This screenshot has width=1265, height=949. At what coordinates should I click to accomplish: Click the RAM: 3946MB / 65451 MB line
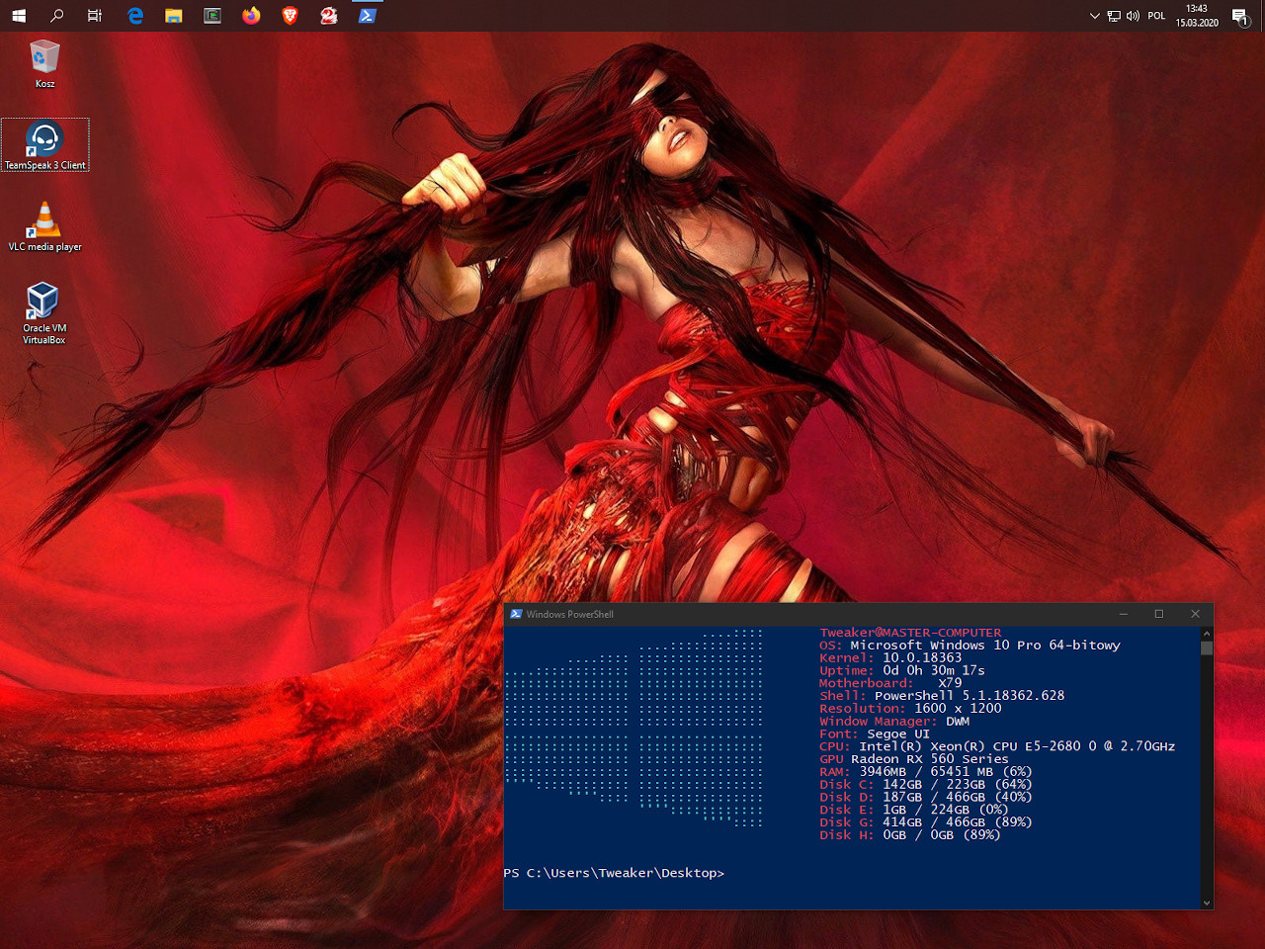(926, 772)
